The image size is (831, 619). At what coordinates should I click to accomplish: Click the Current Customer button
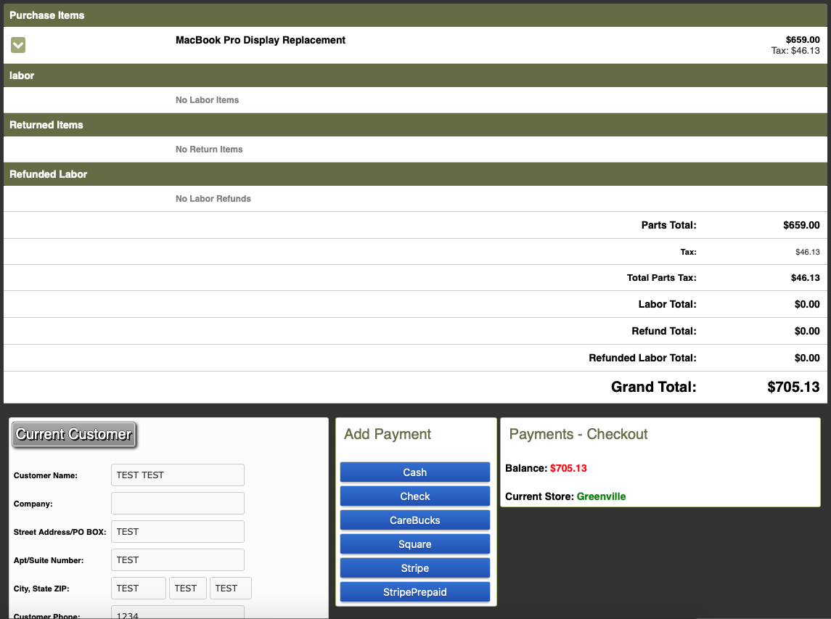click(x=74, y=435)
